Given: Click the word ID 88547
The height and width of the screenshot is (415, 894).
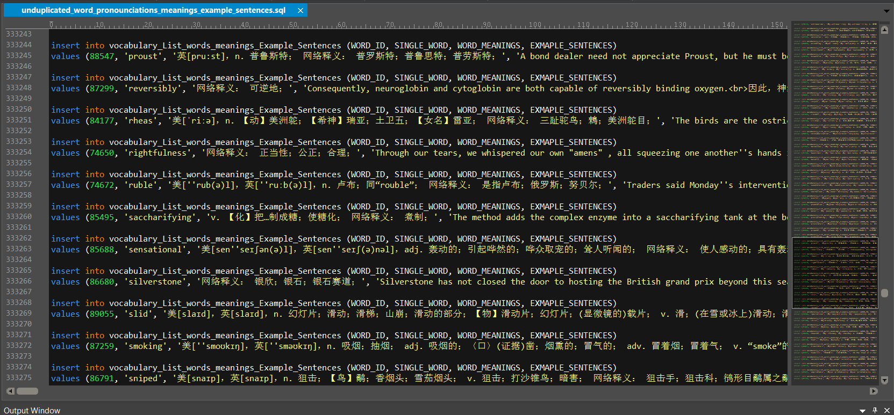Looking at the screenshot, I should point(102,56).
